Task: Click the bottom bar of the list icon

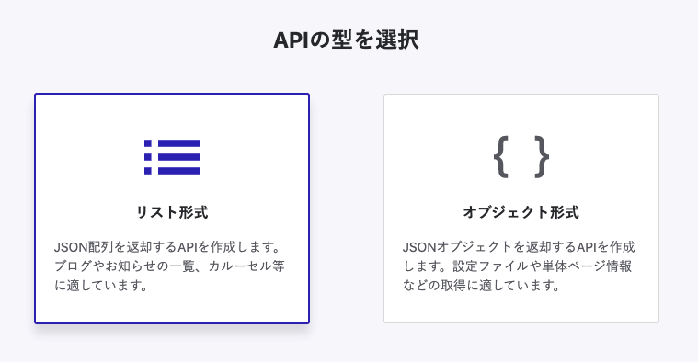Action: coord(179,171)
